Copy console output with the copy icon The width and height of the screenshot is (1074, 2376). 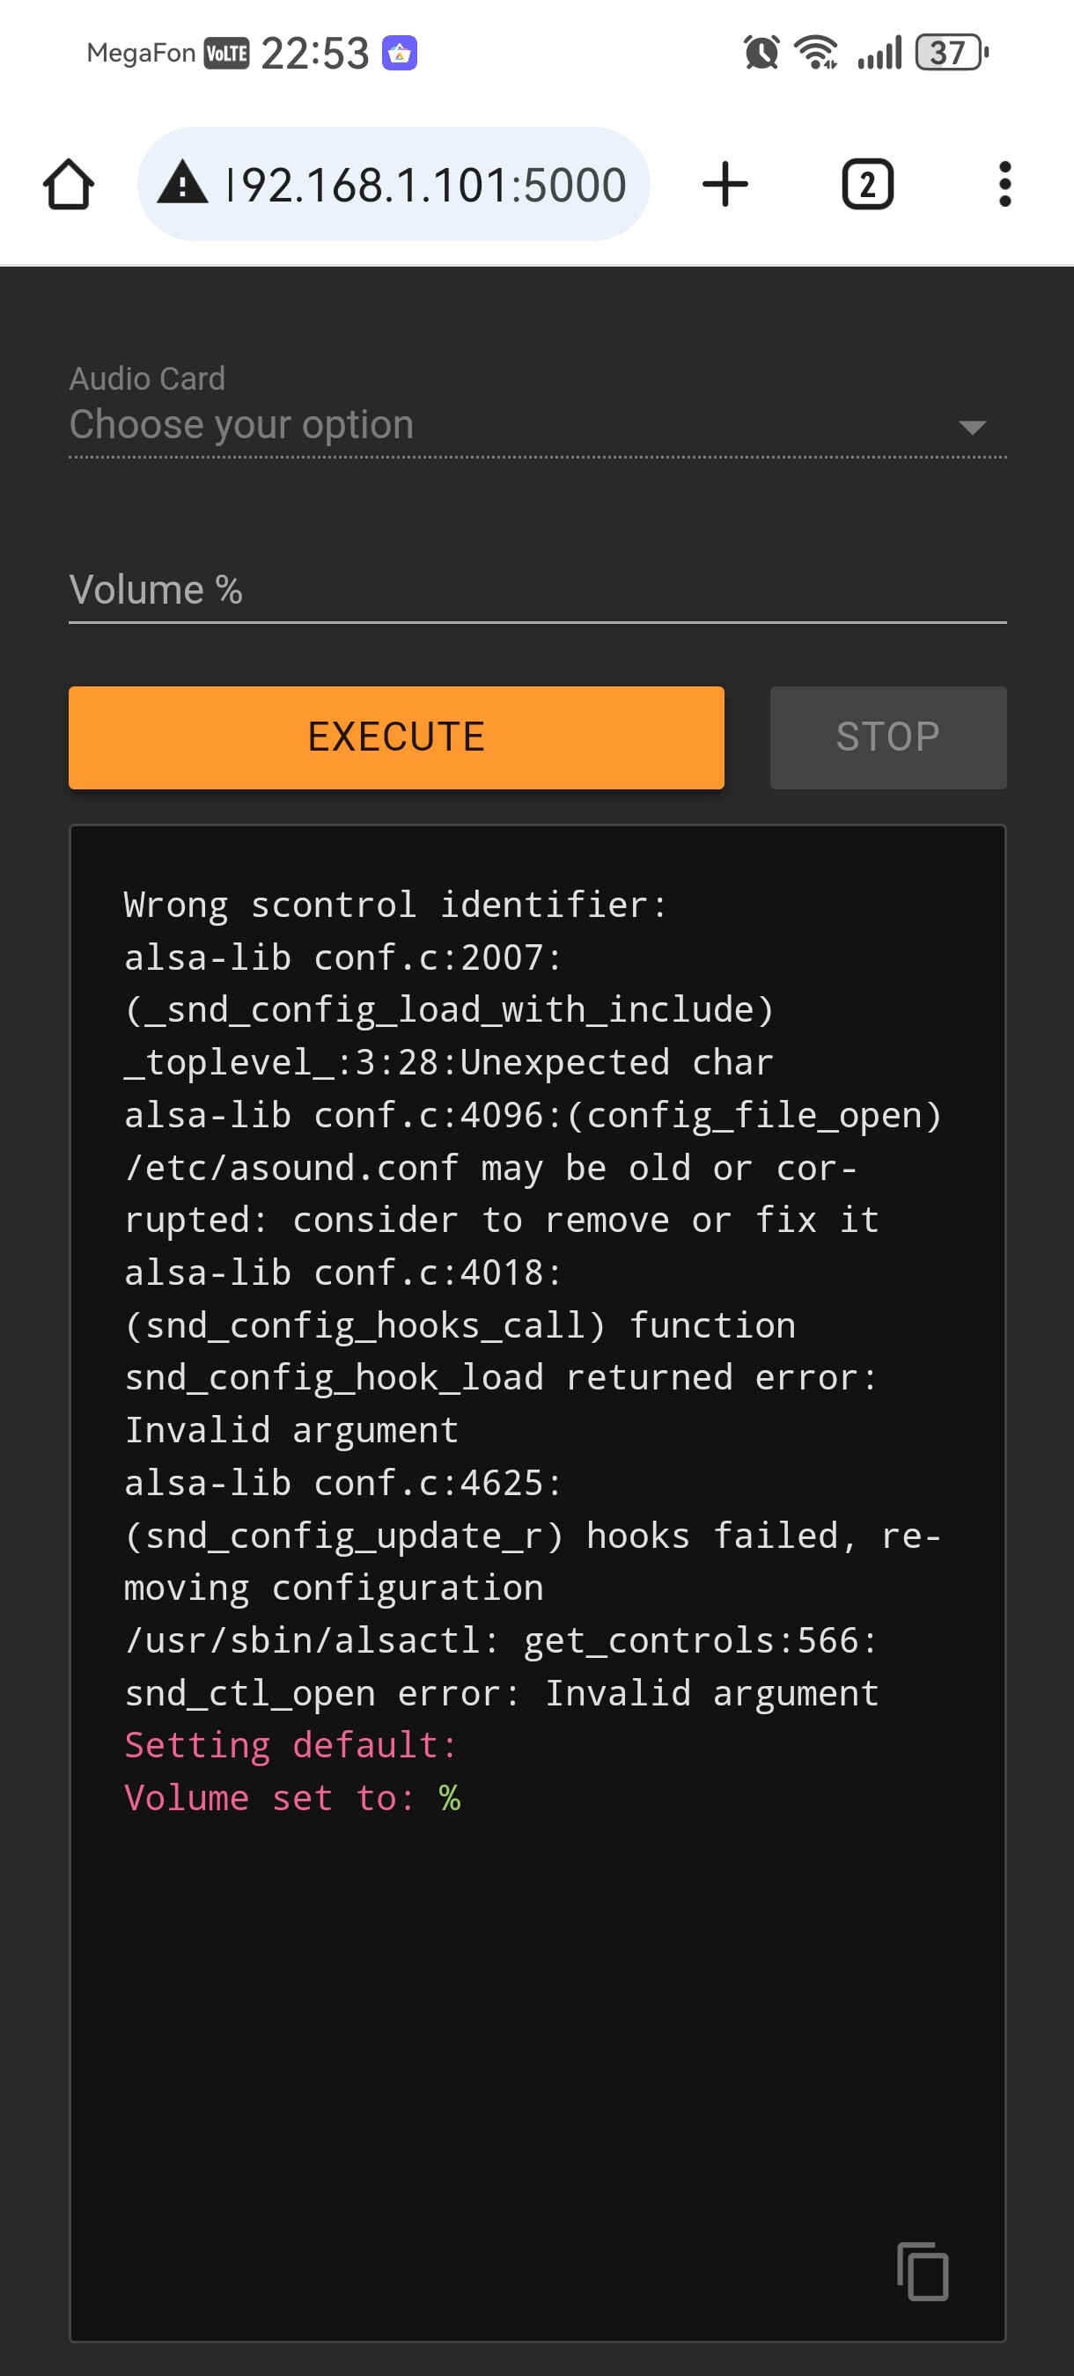pyautogui.click(x=922, y=2270)
